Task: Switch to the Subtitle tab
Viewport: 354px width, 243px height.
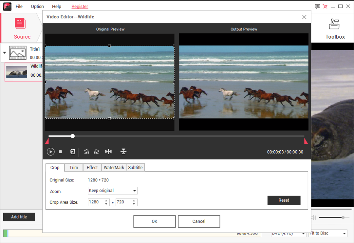Action: (x=135, y=168)
